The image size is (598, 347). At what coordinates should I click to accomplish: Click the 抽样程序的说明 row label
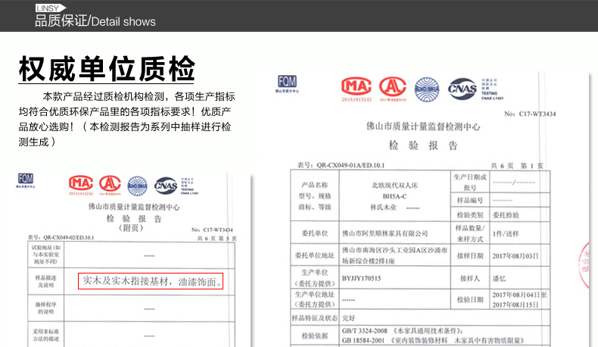click(x=45, y=308)
